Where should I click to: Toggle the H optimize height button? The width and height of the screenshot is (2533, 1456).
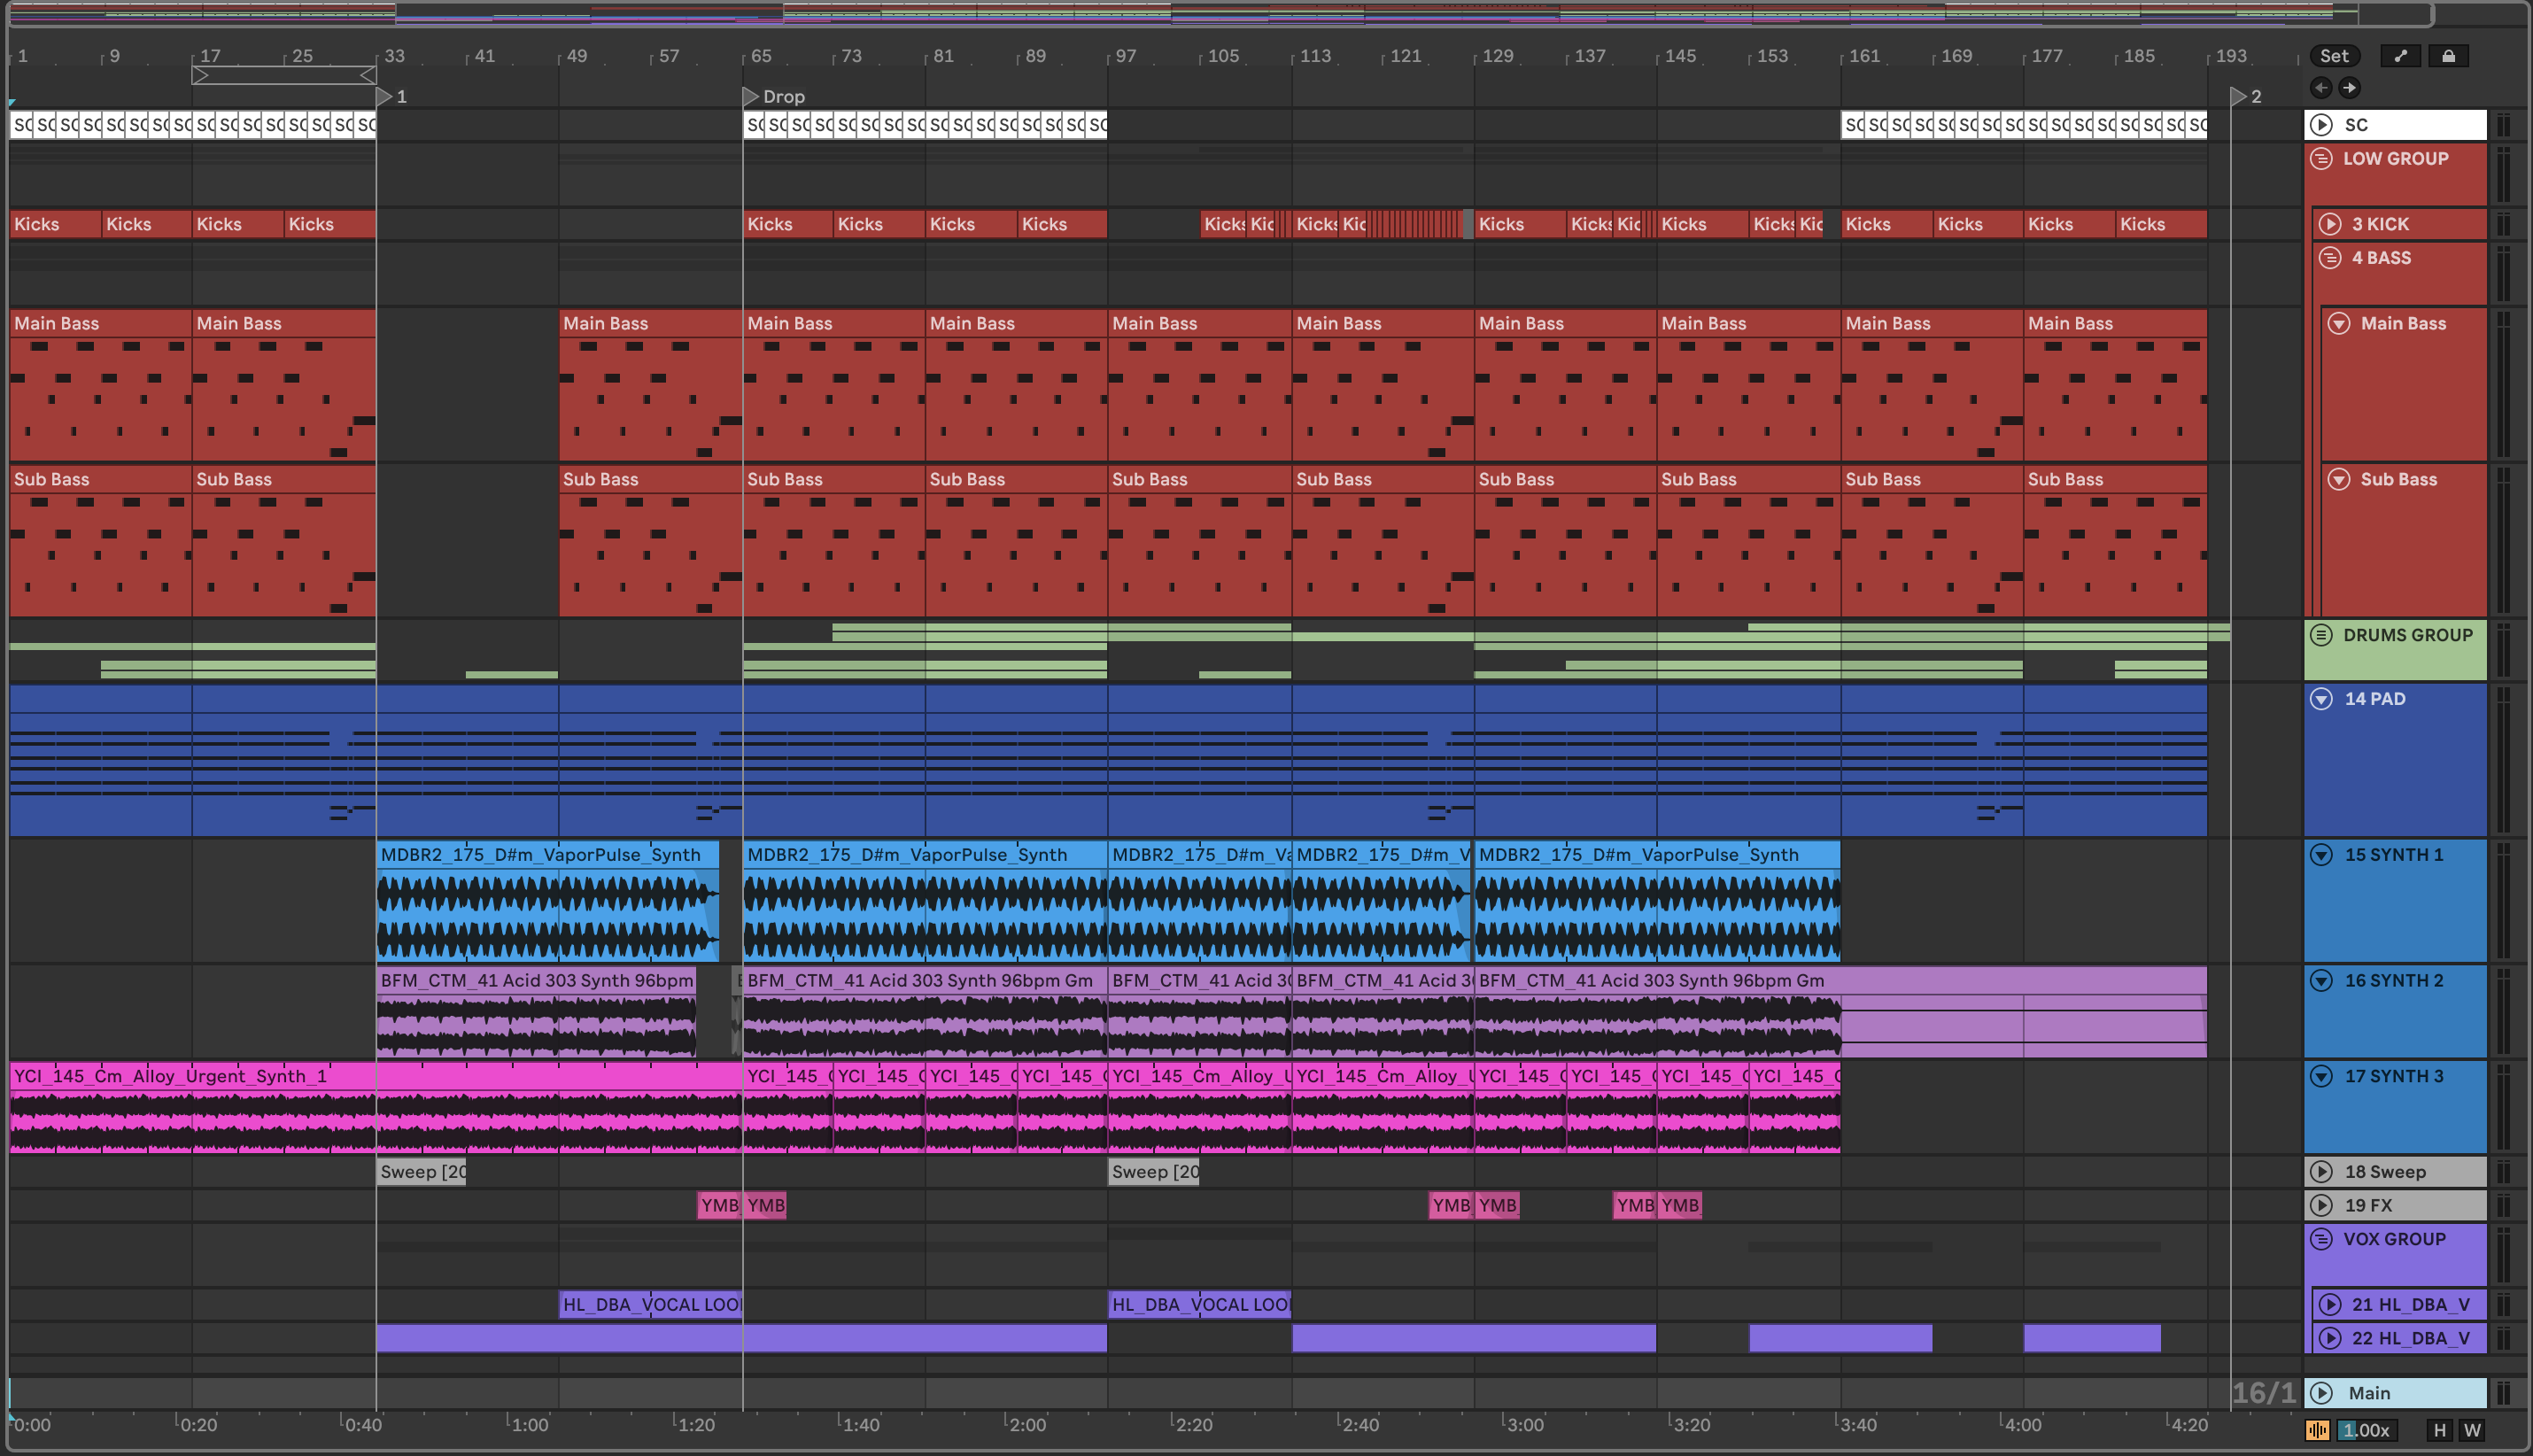pyautogui.click(x=2440, y=1430)
